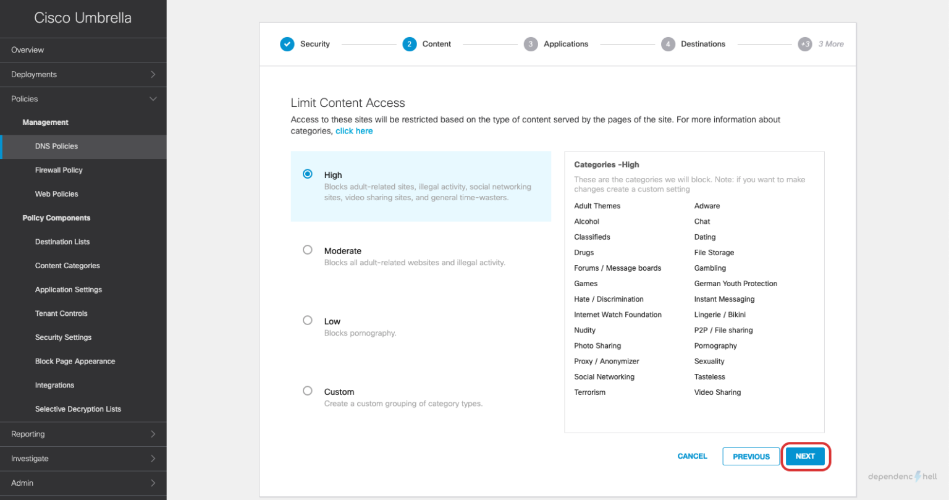
Task: Collapse the Policies sidebar section
Action: (83, 99)
